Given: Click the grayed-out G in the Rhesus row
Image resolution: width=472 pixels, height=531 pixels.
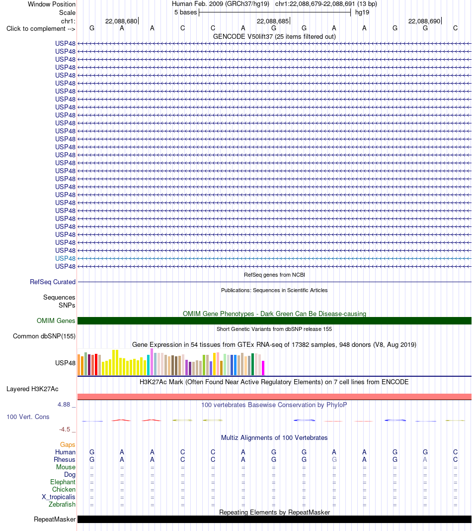Looking at the screenshot, I should pyautogui.click(x=334, y=459).
